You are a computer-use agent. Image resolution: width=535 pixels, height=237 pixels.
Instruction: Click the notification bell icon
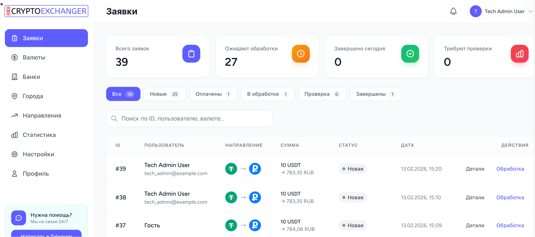(453, 11)
